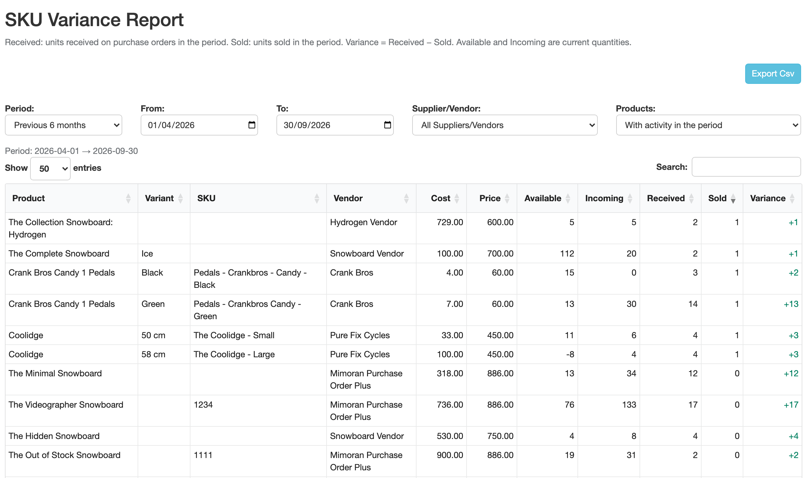Image resolution: width=806 pixels, height=478 pixels.
Task: Click the 729.00 cost cell
Action: (x=441, y=228)
